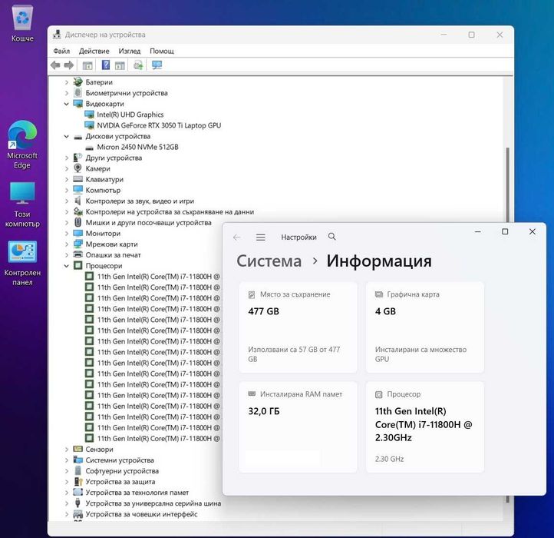Click the Device Manager title bar icon
The image size is (554, 538).
(x=57, y=35)
